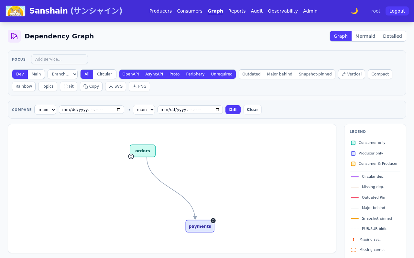The height and width of the screenshot is (258, 414).
Task: Go to the Consumers page
Action: coord(190,11)
